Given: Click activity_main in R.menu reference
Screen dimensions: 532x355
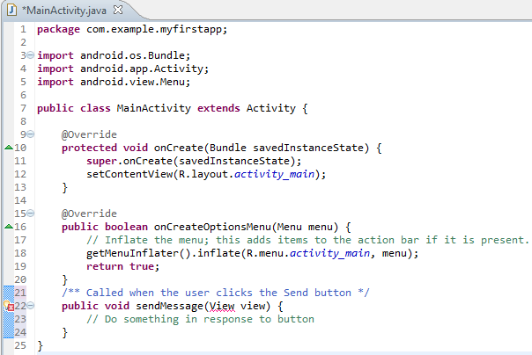Looking at the screenshot, I should click(329, 253).
